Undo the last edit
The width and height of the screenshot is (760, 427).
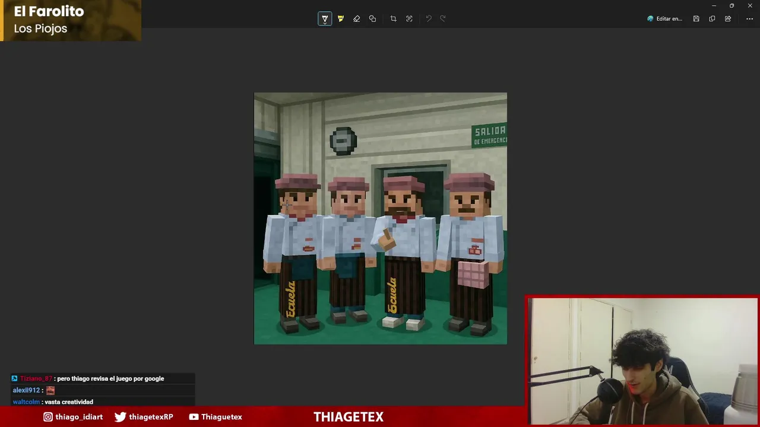[x=428, y=19]
